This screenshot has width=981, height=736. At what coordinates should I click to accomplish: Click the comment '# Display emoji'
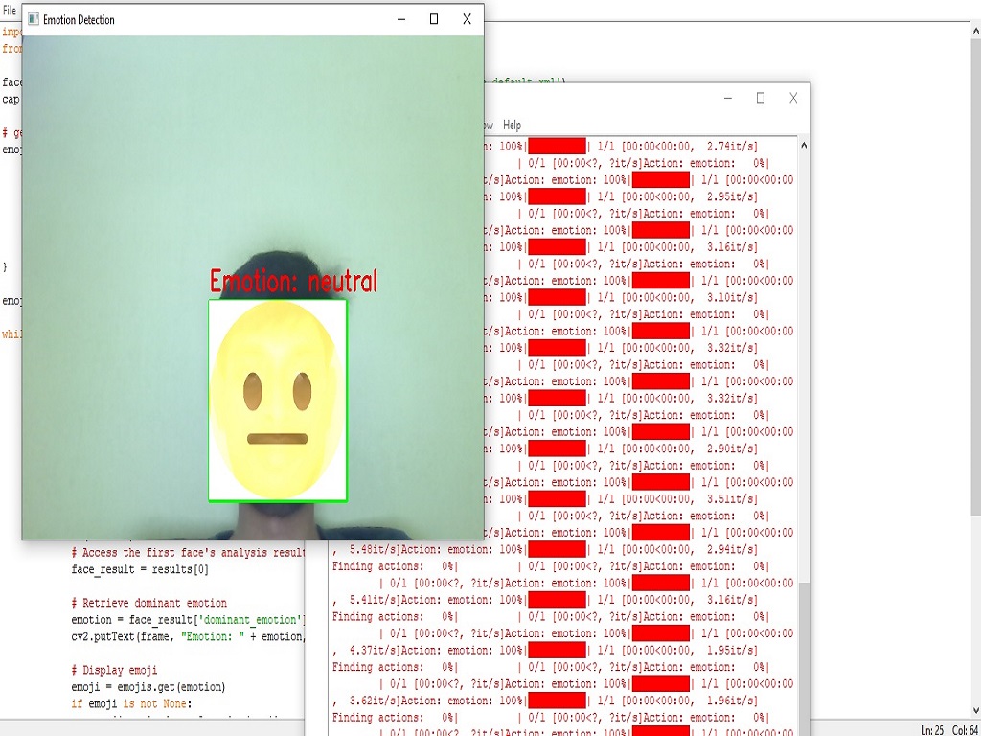click(115, 670)
